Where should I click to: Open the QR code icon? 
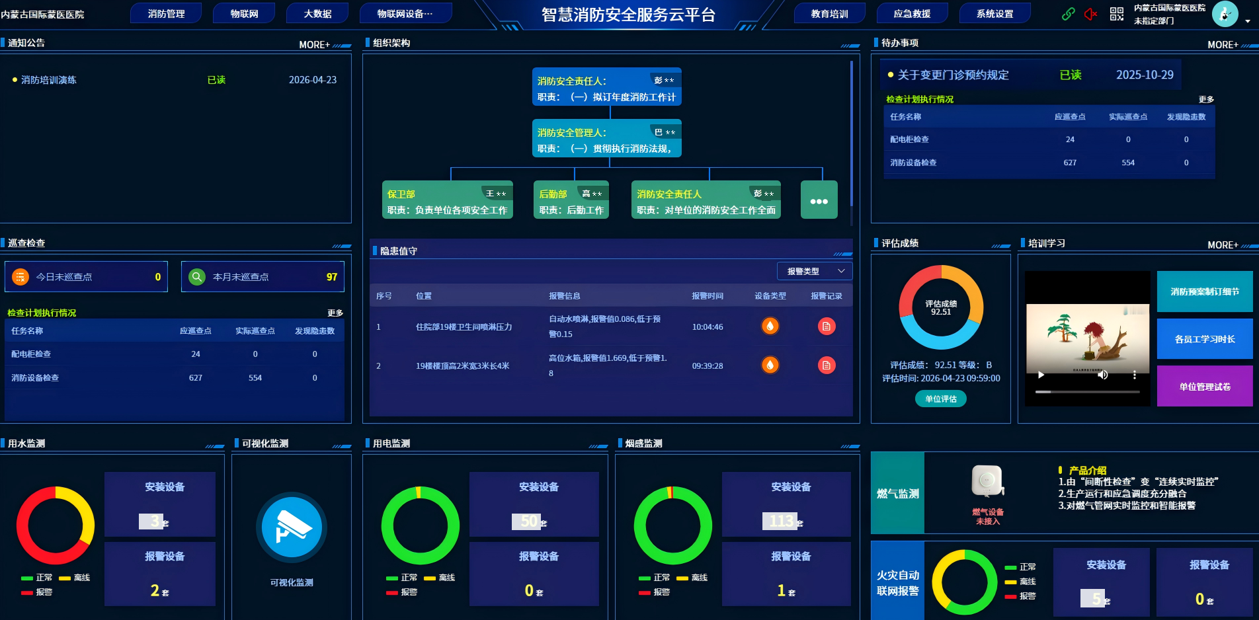coord(1116,14)
